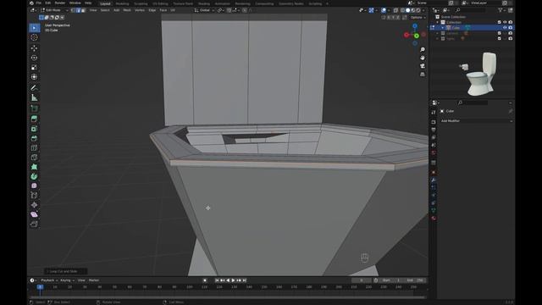Choose the Poly Build tool
542x305 pixels.
click(34, 167)
